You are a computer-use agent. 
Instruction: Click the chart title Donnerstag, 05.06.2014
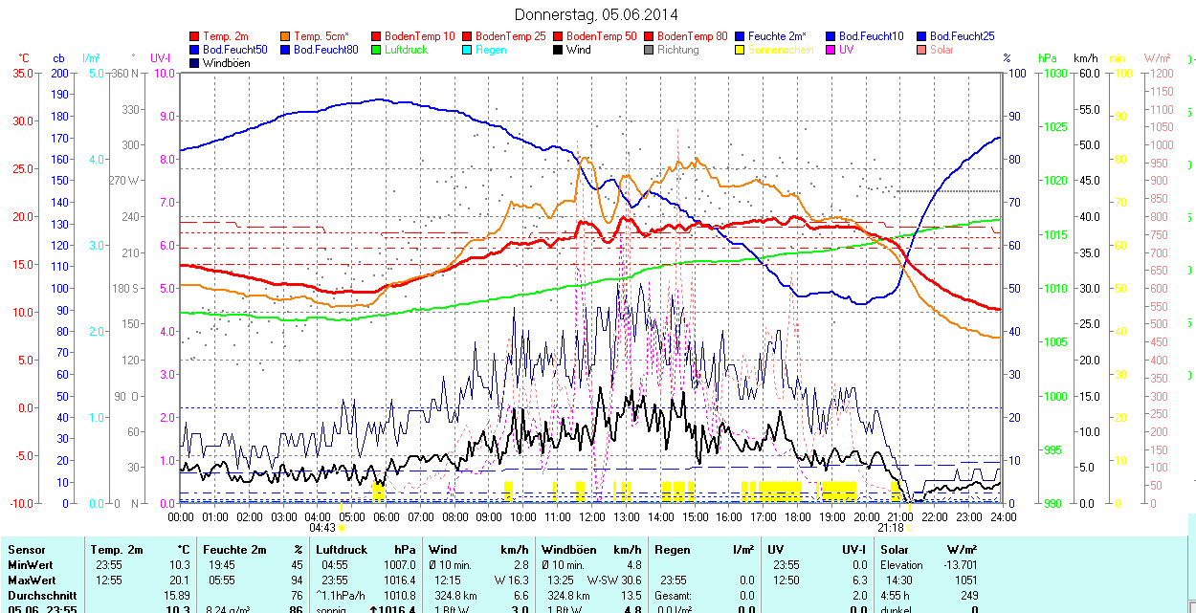(595, 14)
